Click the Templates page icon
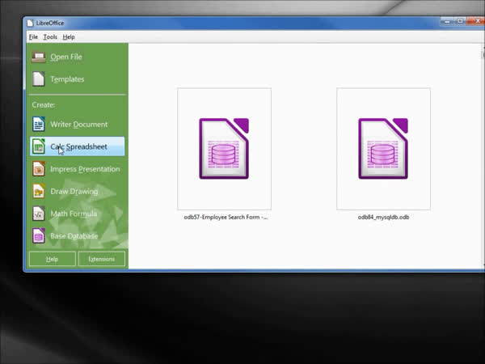The image size is (485, 364). tap(38, 79)
